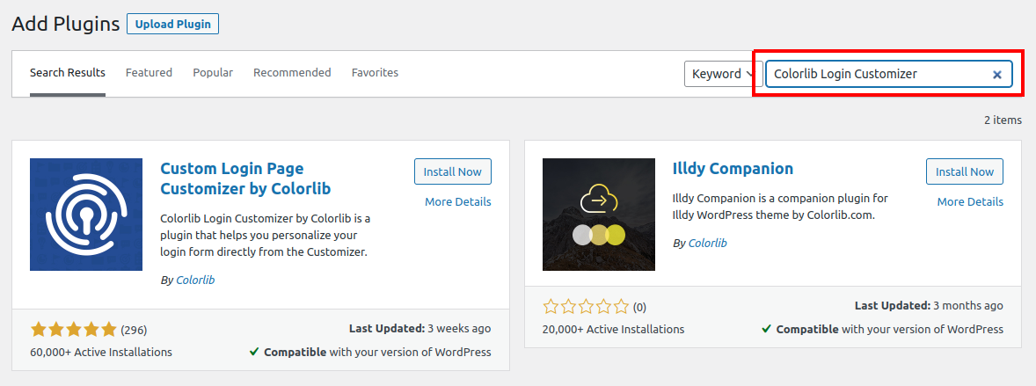Switch to the Search Results tab
This screenshot has width=1036, height=386.
click(68, 73)
